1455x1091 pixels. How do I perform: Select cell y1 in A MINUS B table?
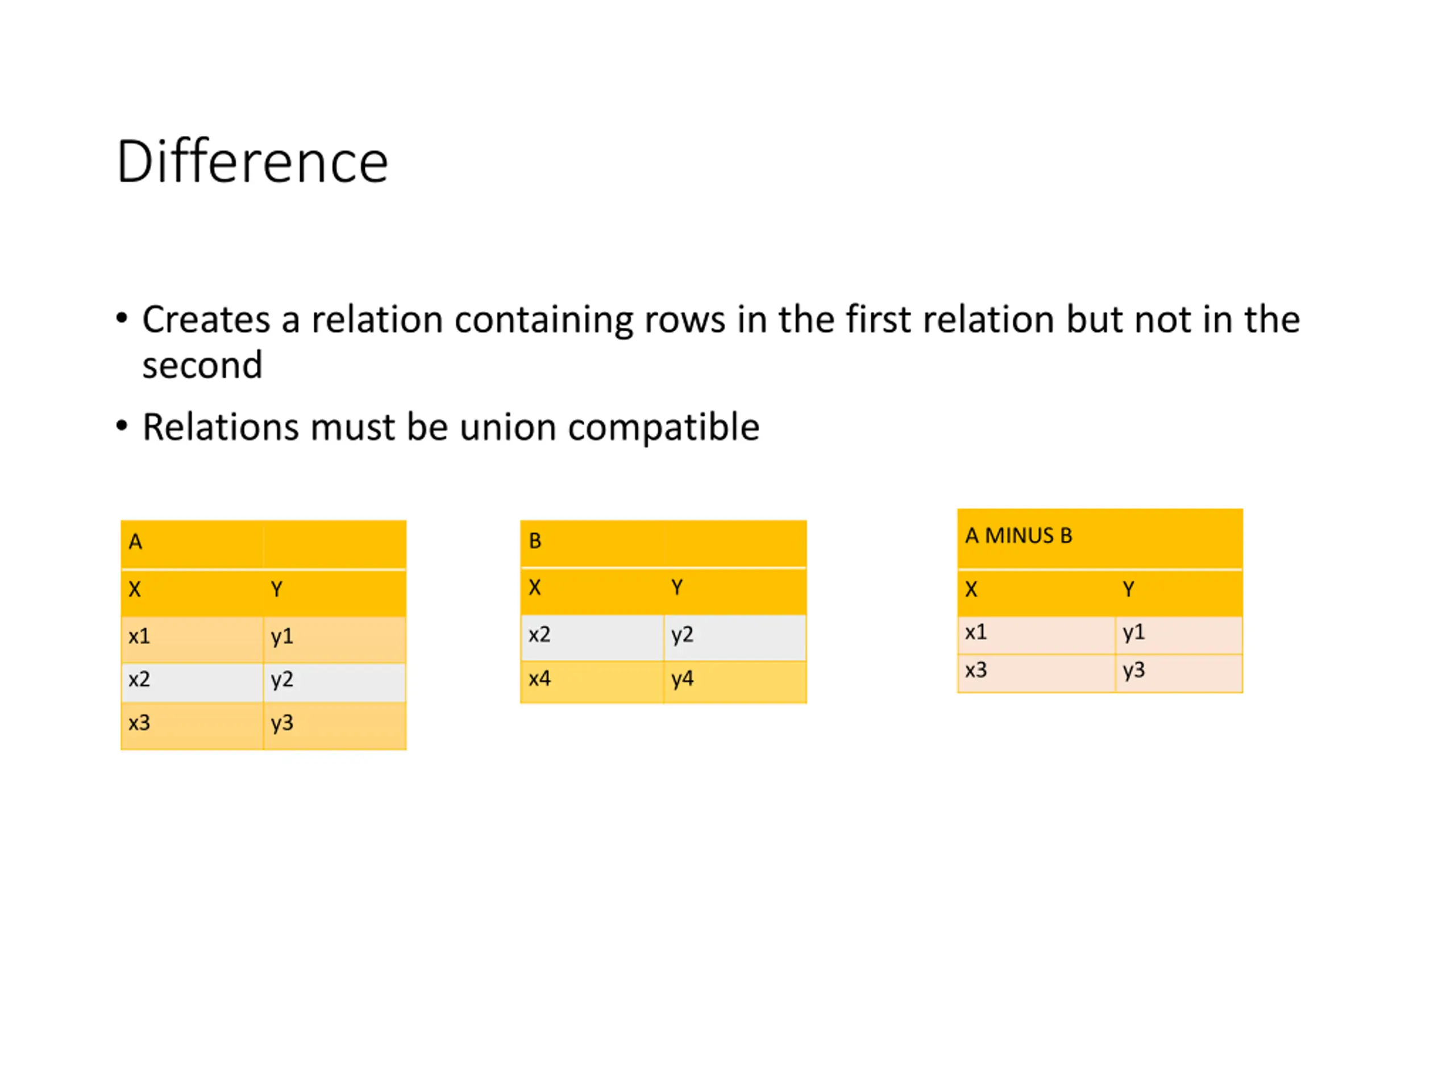click(x=1179, y=635)
